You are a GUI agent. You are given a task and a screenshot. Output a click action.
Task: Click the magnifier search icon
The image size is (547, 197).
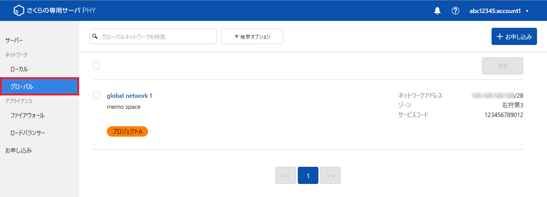tap(95, 36)
